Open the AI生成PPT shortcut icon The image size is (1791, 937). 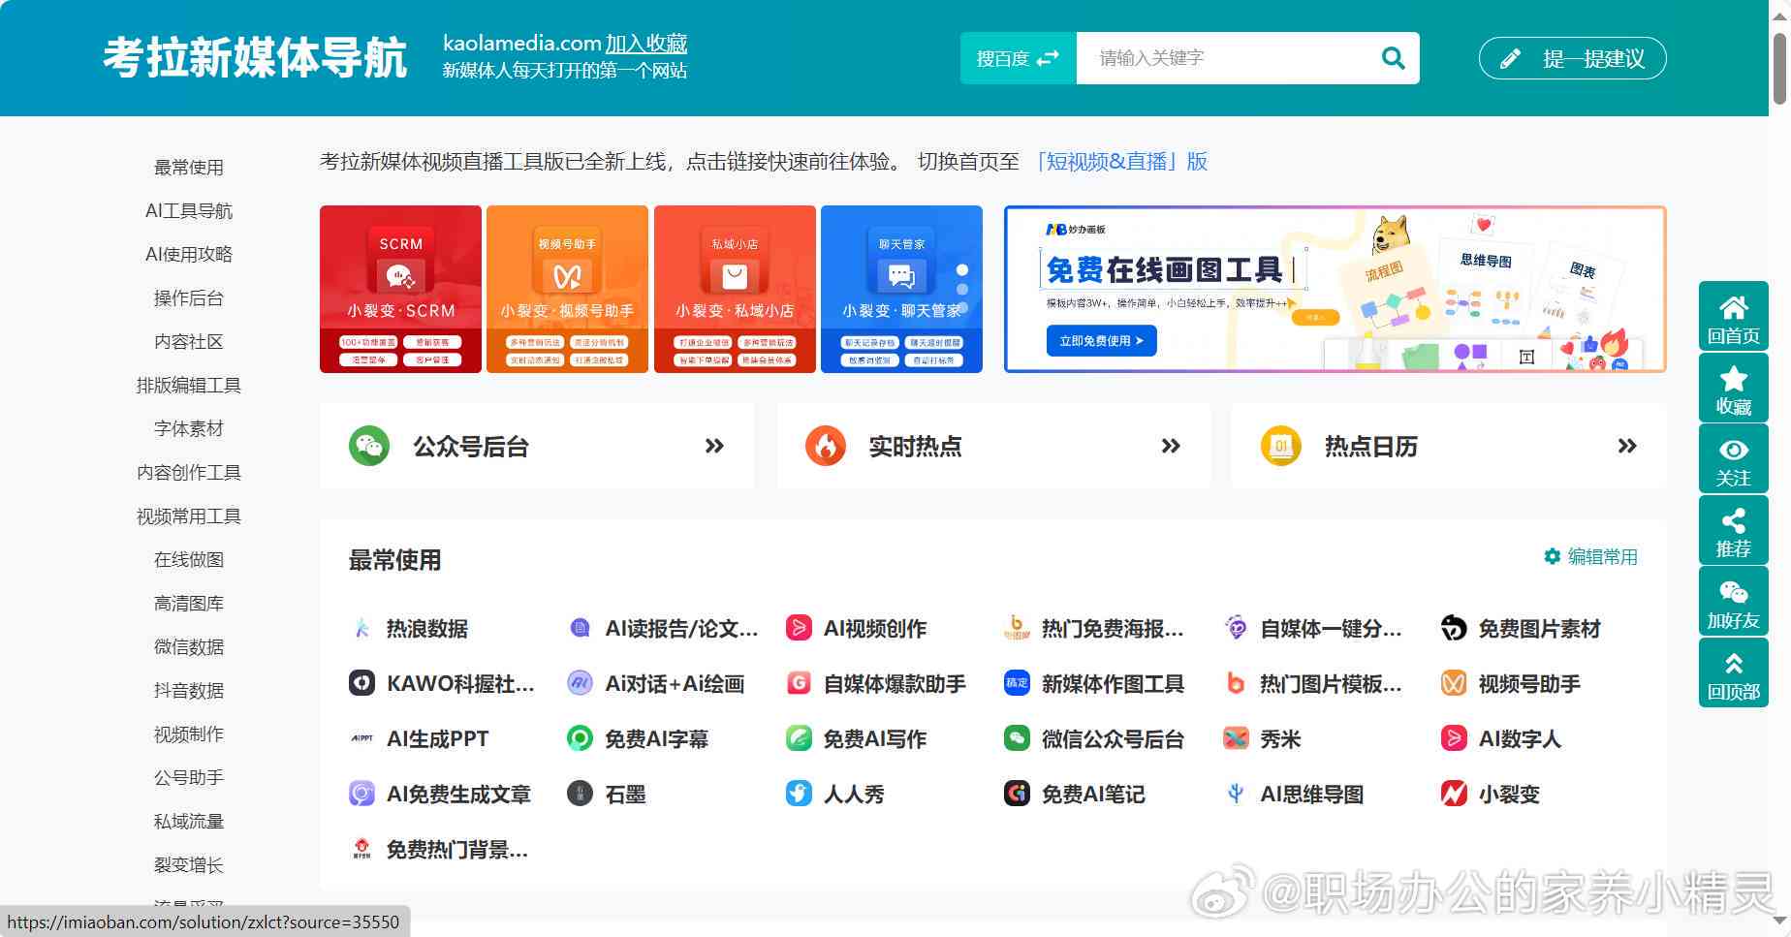(361, 738)
